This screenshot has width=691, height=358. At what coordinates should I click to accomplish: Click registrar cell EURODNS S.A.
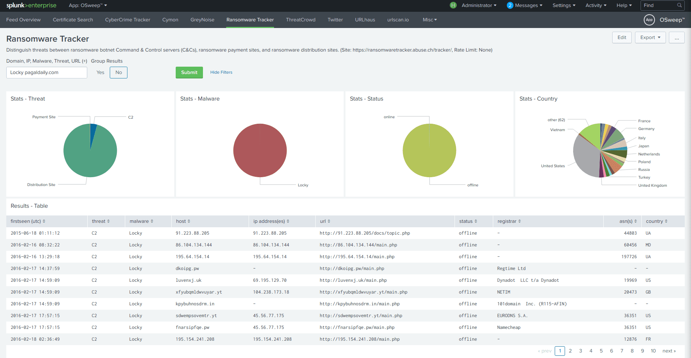(x=512, y=316)
